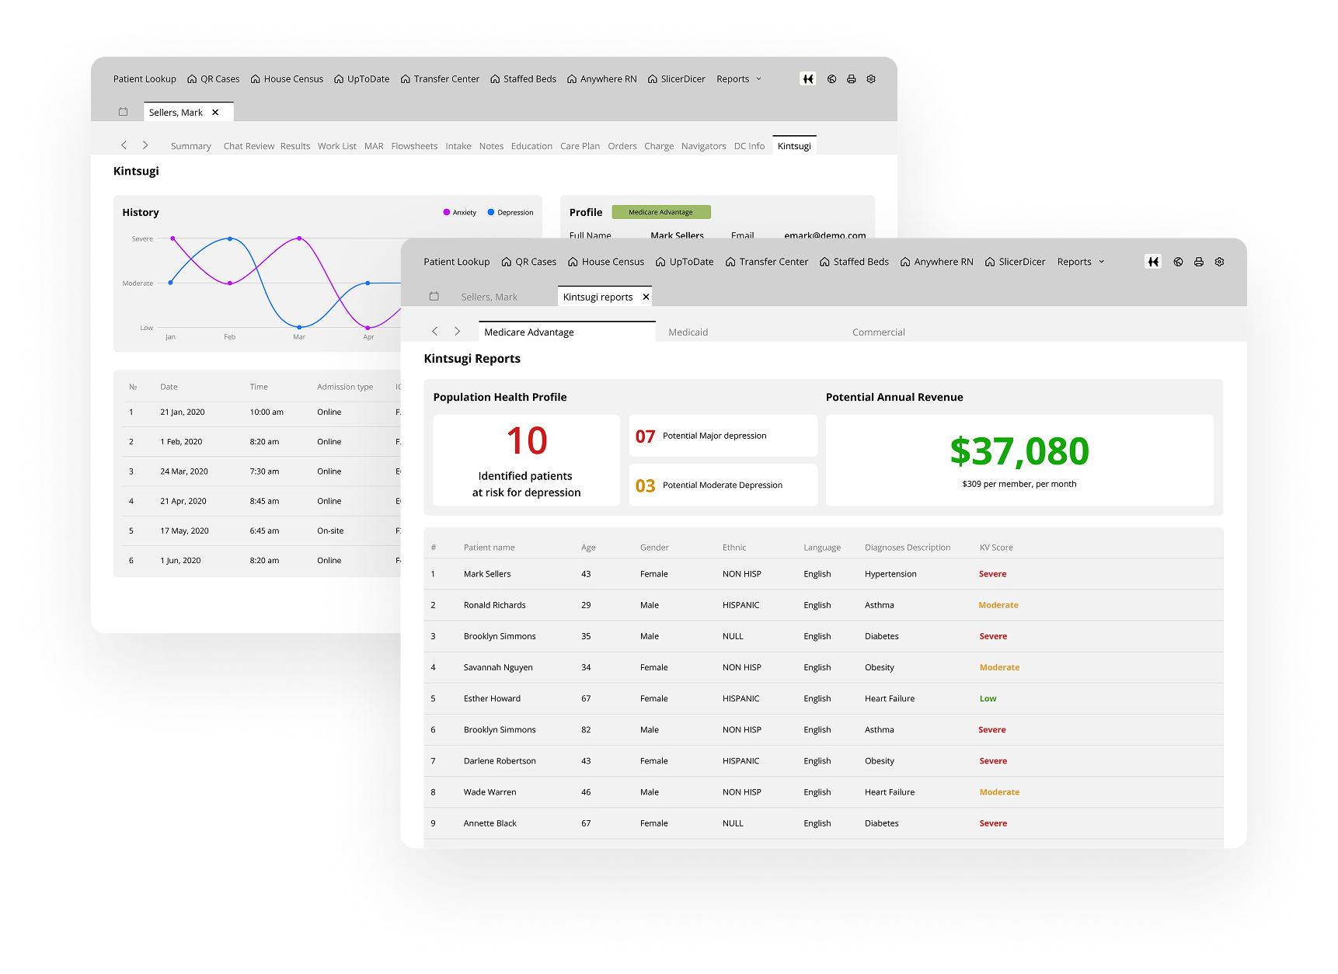Open SlicerDicer in front window
This screenshot has width=1338, height=974.
pos(1016,262)
